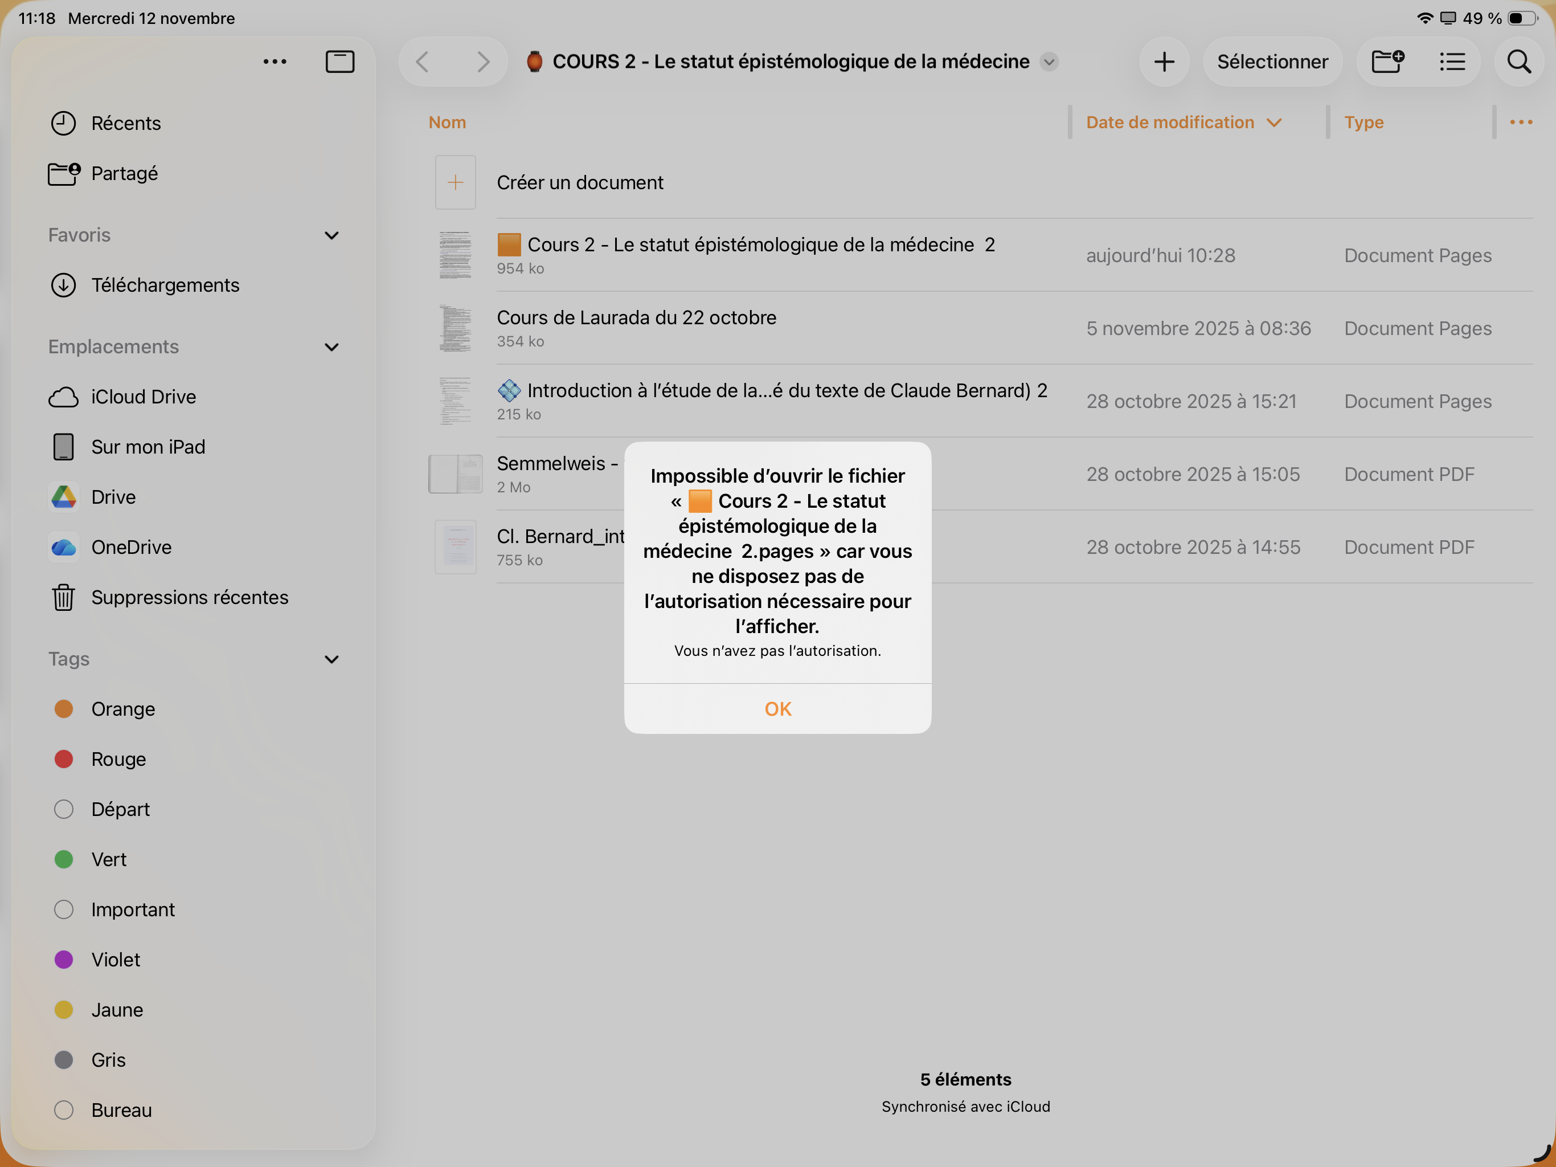Click the search magnifying glass icon

click(x=1519, y=62)
